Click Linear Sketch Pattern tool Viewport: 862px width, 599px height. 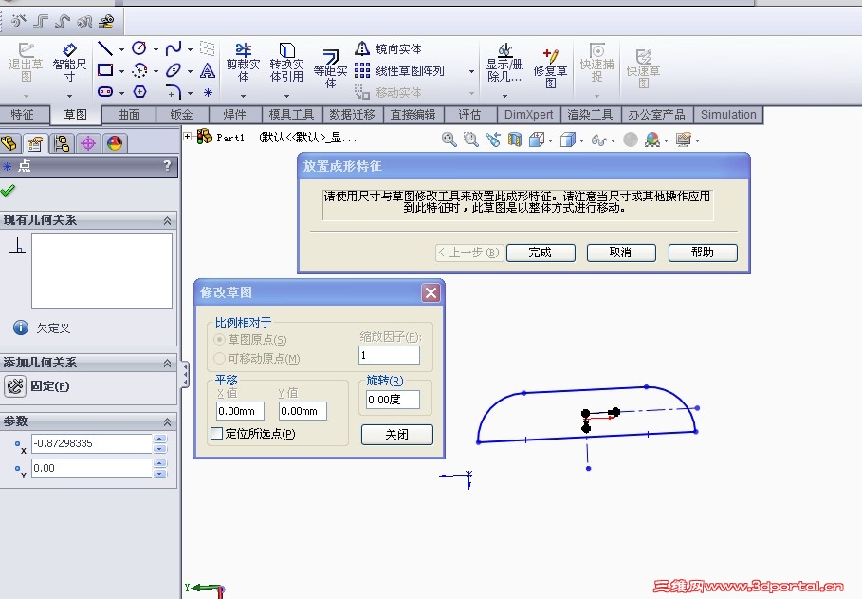(x=399, y=70)
